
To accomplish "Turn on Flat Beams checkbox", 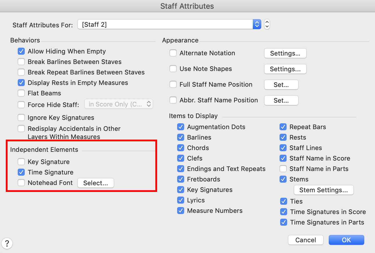I will (x=21, y=93).
